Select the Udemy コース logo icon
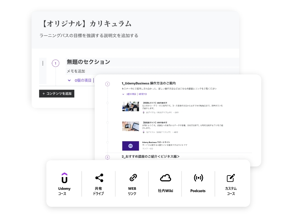This screenshot has height=216, width=291. (x=64, y=178)
